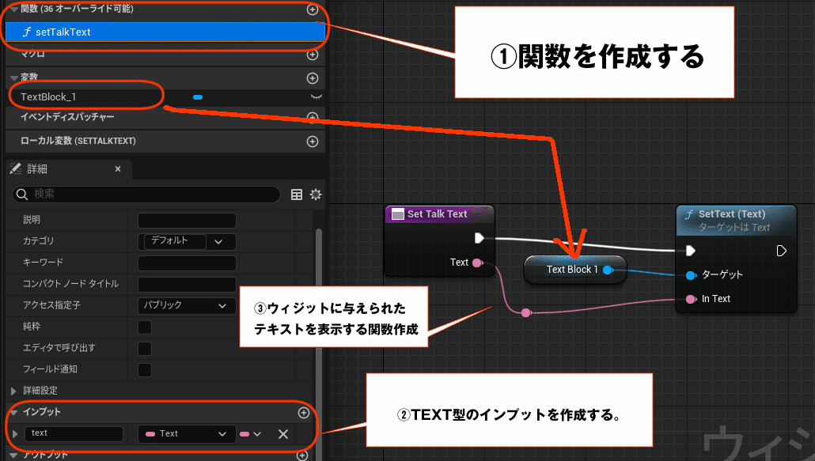
Task: Collapse the 関数 section
Action: 14,9
